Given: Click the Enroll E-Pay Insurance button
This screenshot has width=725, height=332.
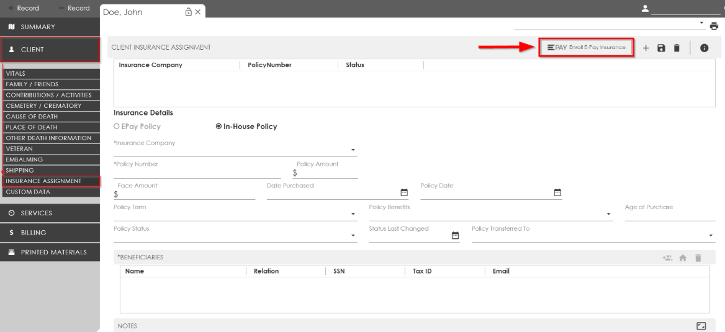Looking at the screenshot, I should (586, 48).
